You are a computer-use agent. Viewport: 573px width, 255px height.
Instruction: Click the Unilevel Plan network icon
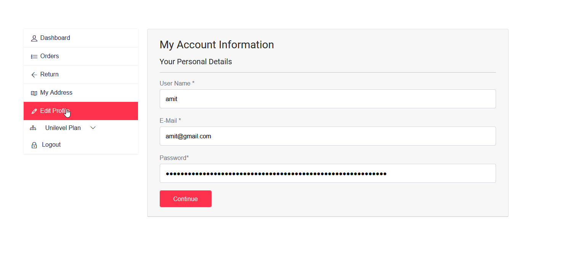[33, 128]
